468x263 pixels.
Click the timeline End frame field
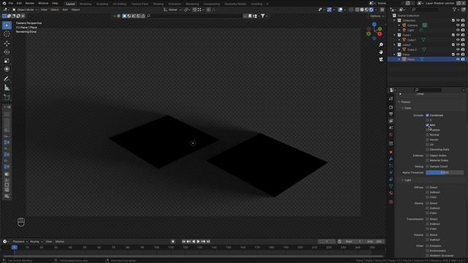(374, 242)
